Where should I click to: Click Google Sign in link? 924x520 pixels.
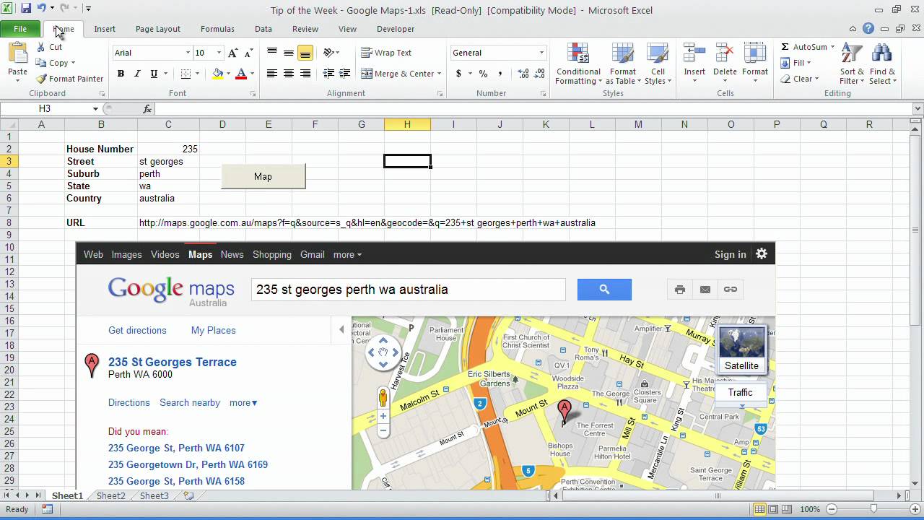pos(730,254)
